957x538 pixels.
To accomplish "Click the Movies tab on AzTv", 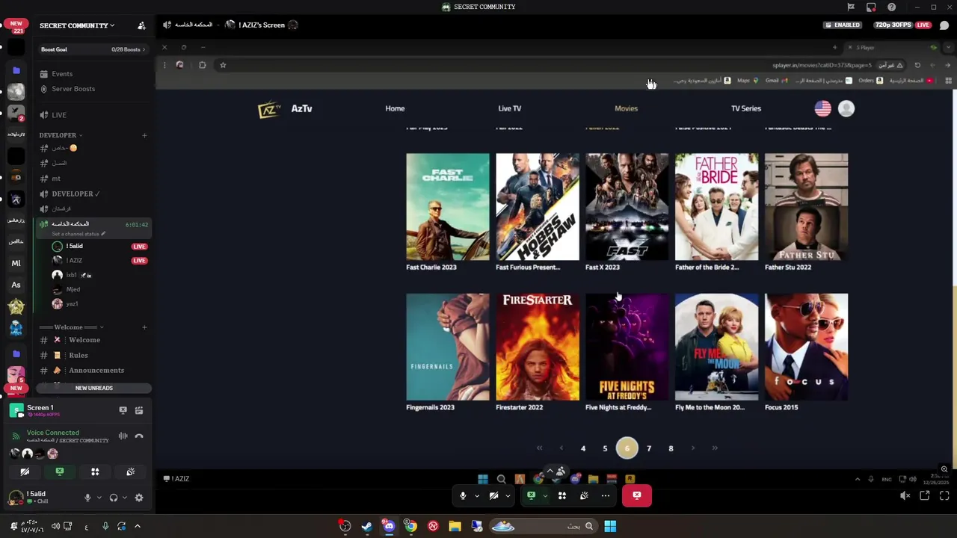I will (x=626, y=108).
